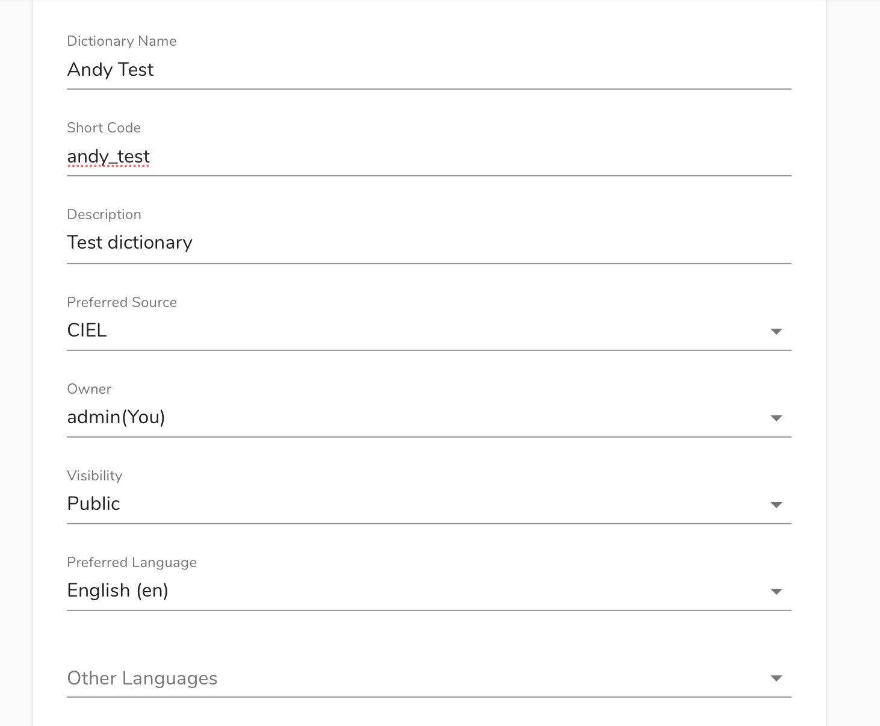Focus the Dictionary Name field with Andy Test
Image resolution: width=880 pixels, height=726 pixels.
click(429, 70)
